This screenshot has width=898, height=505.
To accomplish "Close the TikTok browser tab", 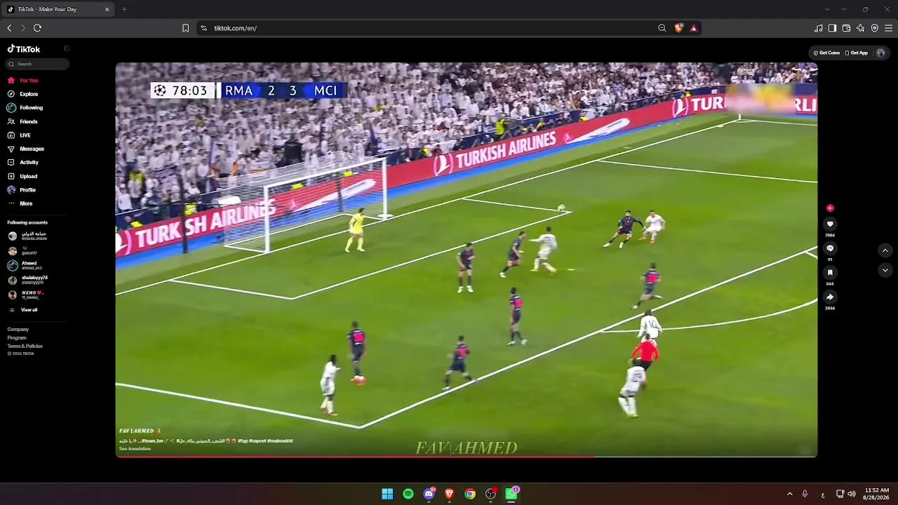I will pyautogui.click(x=107, y=9).
